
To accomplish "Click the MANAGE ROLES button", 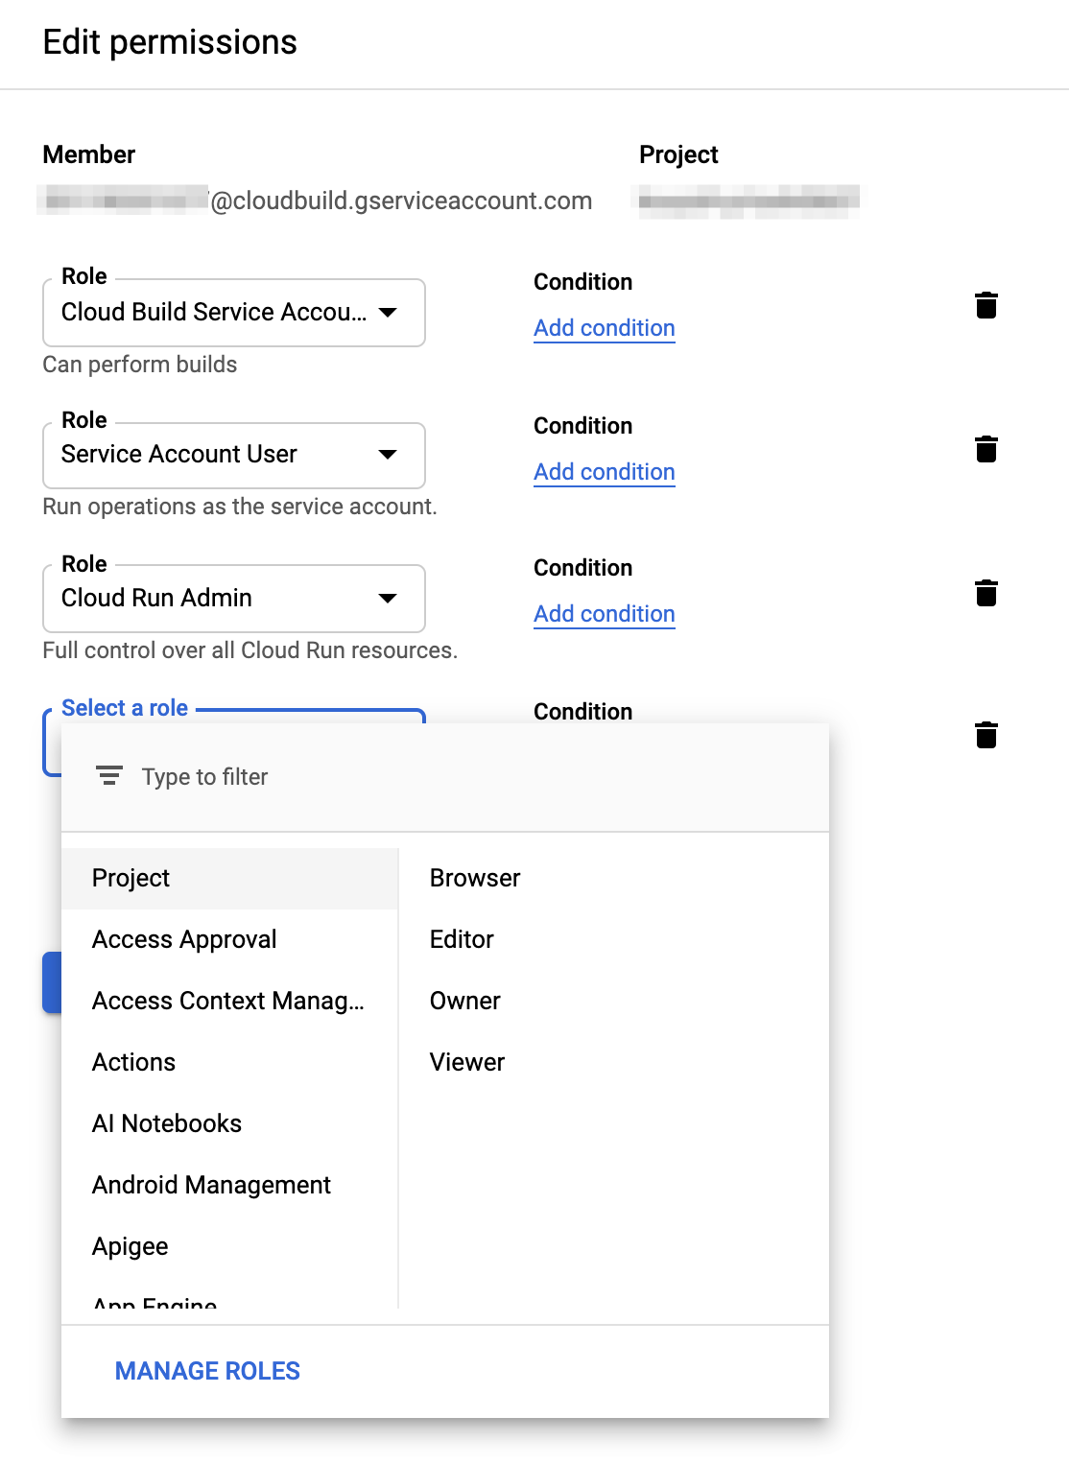I will 207,1371.
